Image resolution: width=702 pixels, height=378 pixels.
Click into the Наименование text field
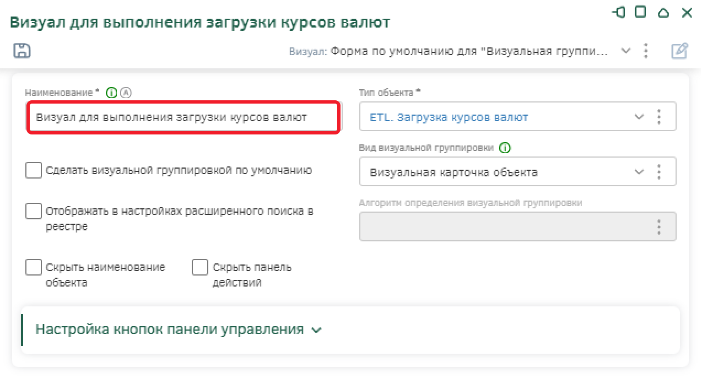point(183,117)
